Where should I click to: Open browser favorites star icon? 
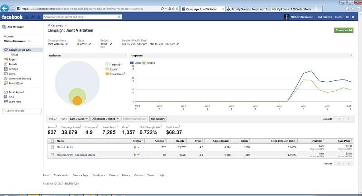tap(353, 9)
